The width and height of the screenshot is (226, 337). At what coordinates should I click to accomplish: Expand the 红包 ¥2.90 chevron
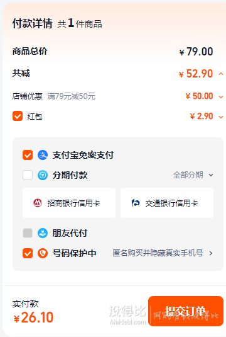[x=221, y=117]
